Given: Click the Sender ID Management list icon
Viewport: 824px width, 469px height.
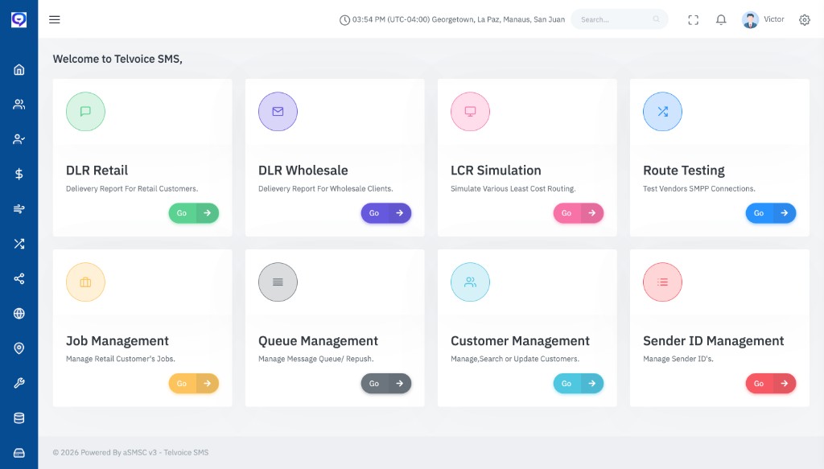Looking at the screenshot, I should (x=663, y=282).
